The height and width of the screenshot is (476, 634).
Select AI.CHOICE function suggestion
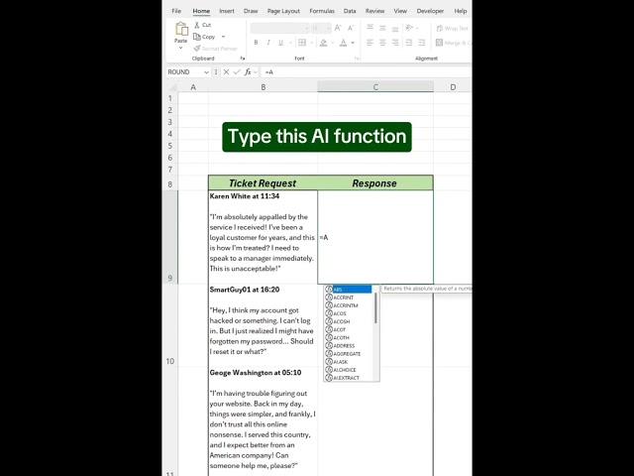[x=349, y=370]
